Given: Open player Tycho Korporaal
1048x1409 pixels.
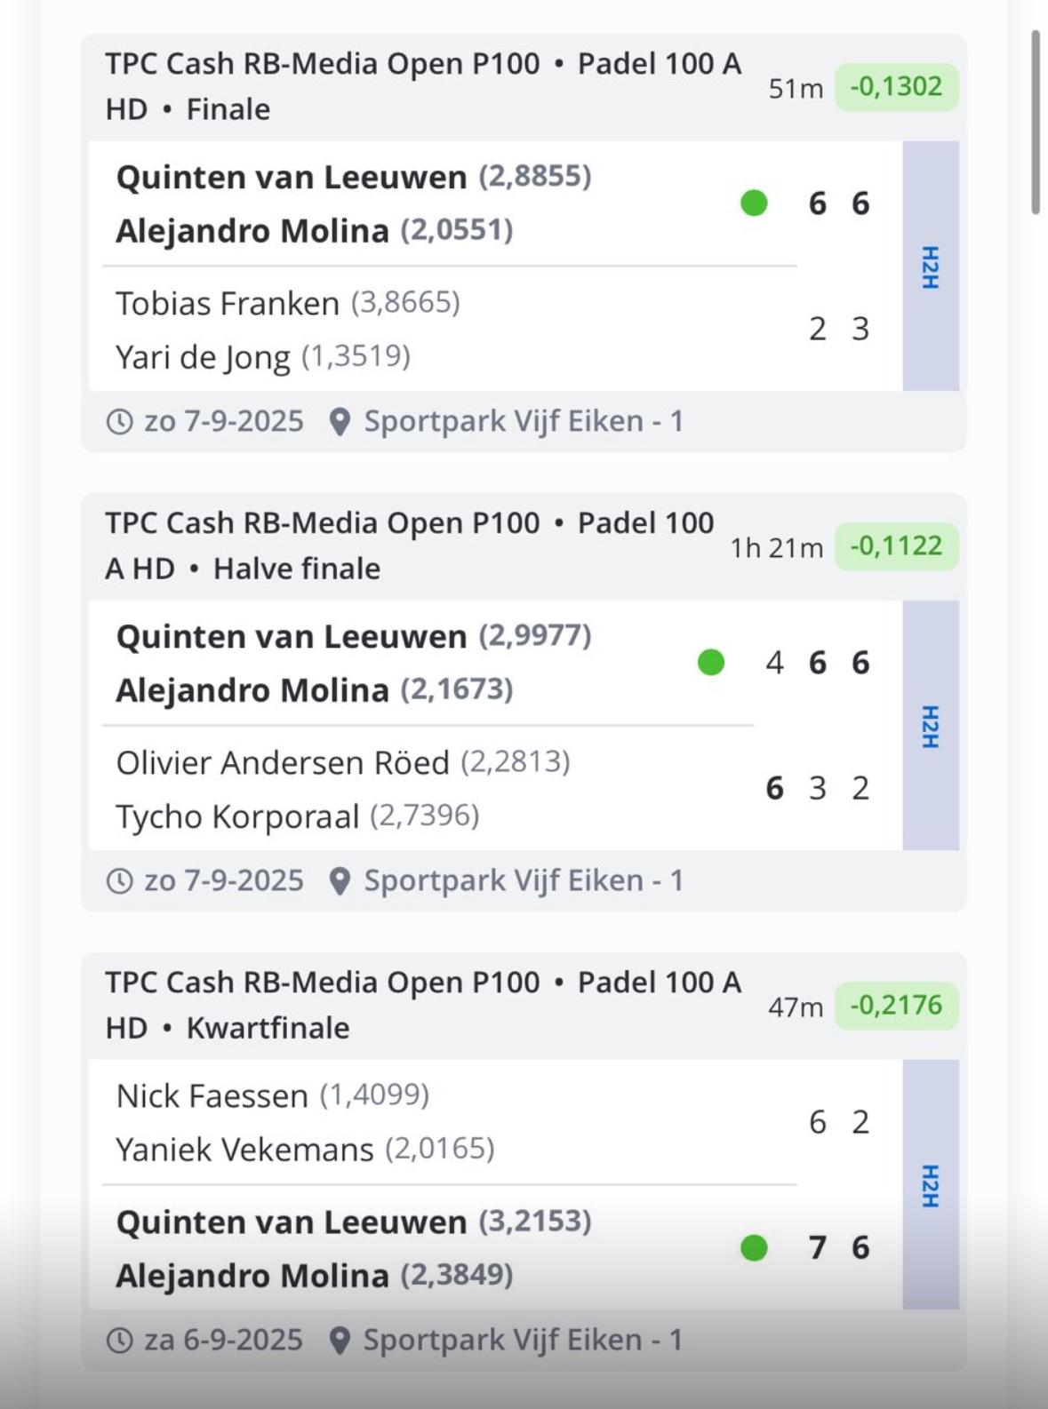Looking at the screenshot, I should pos(237,816).
